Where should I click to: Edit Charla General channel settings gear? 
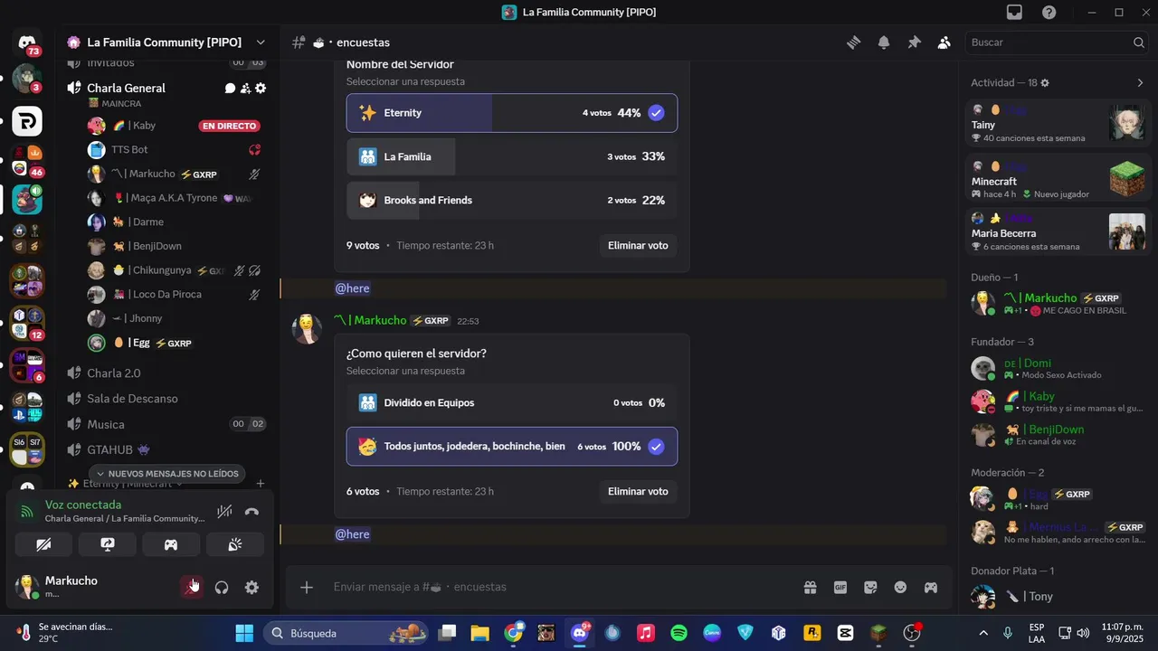click(x=261, y=88)
